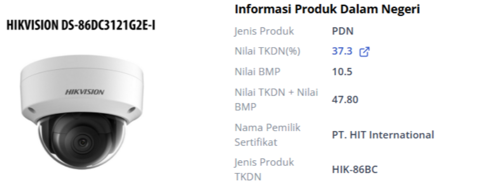Viewport: 482px width, 185px height.
Task: Click the camera's dark dome lens
Action: click(82, 142)
